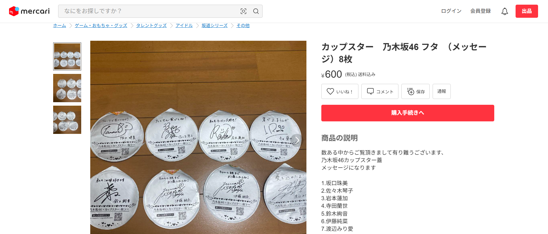Focus the なにをお探しですか search field
The height and width of the screenshot is (234, 548).
tap(149, 11)
